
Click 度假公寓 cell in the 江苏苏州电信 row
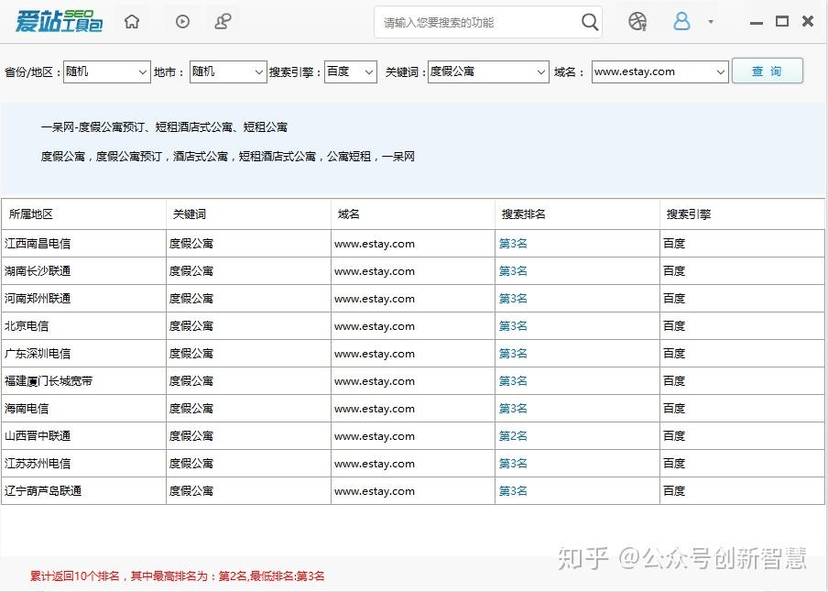[248, 464]
